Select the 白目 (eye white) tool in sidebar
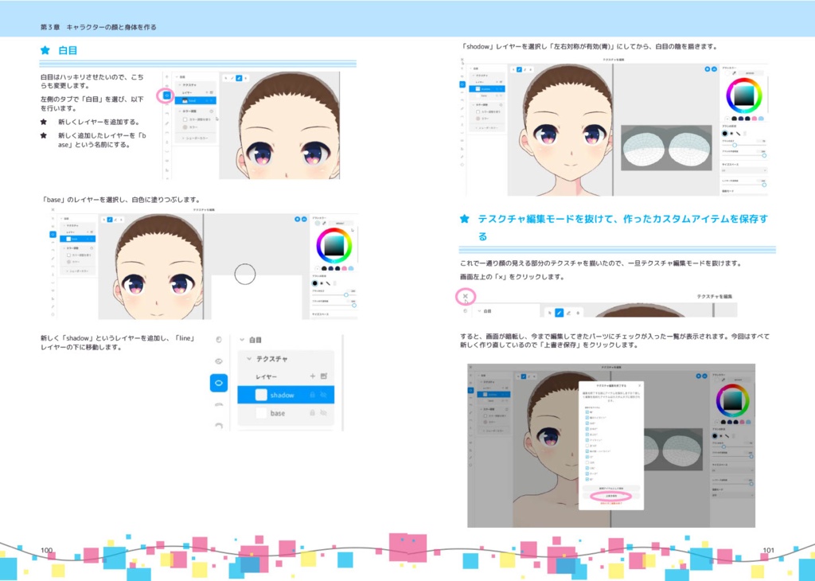815x581 pixels. click(x=219, y=384)
